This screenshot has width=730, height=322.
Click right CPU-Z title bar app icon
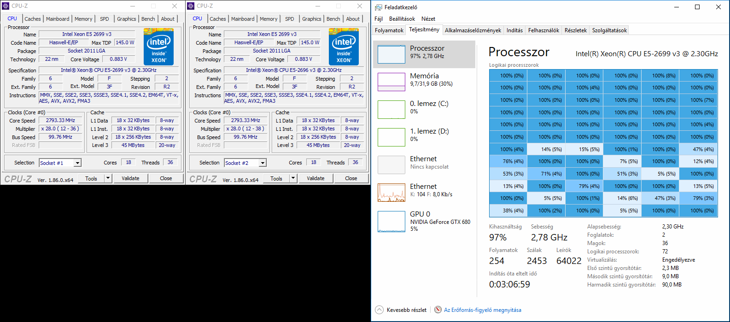click(x=191, y=6)
